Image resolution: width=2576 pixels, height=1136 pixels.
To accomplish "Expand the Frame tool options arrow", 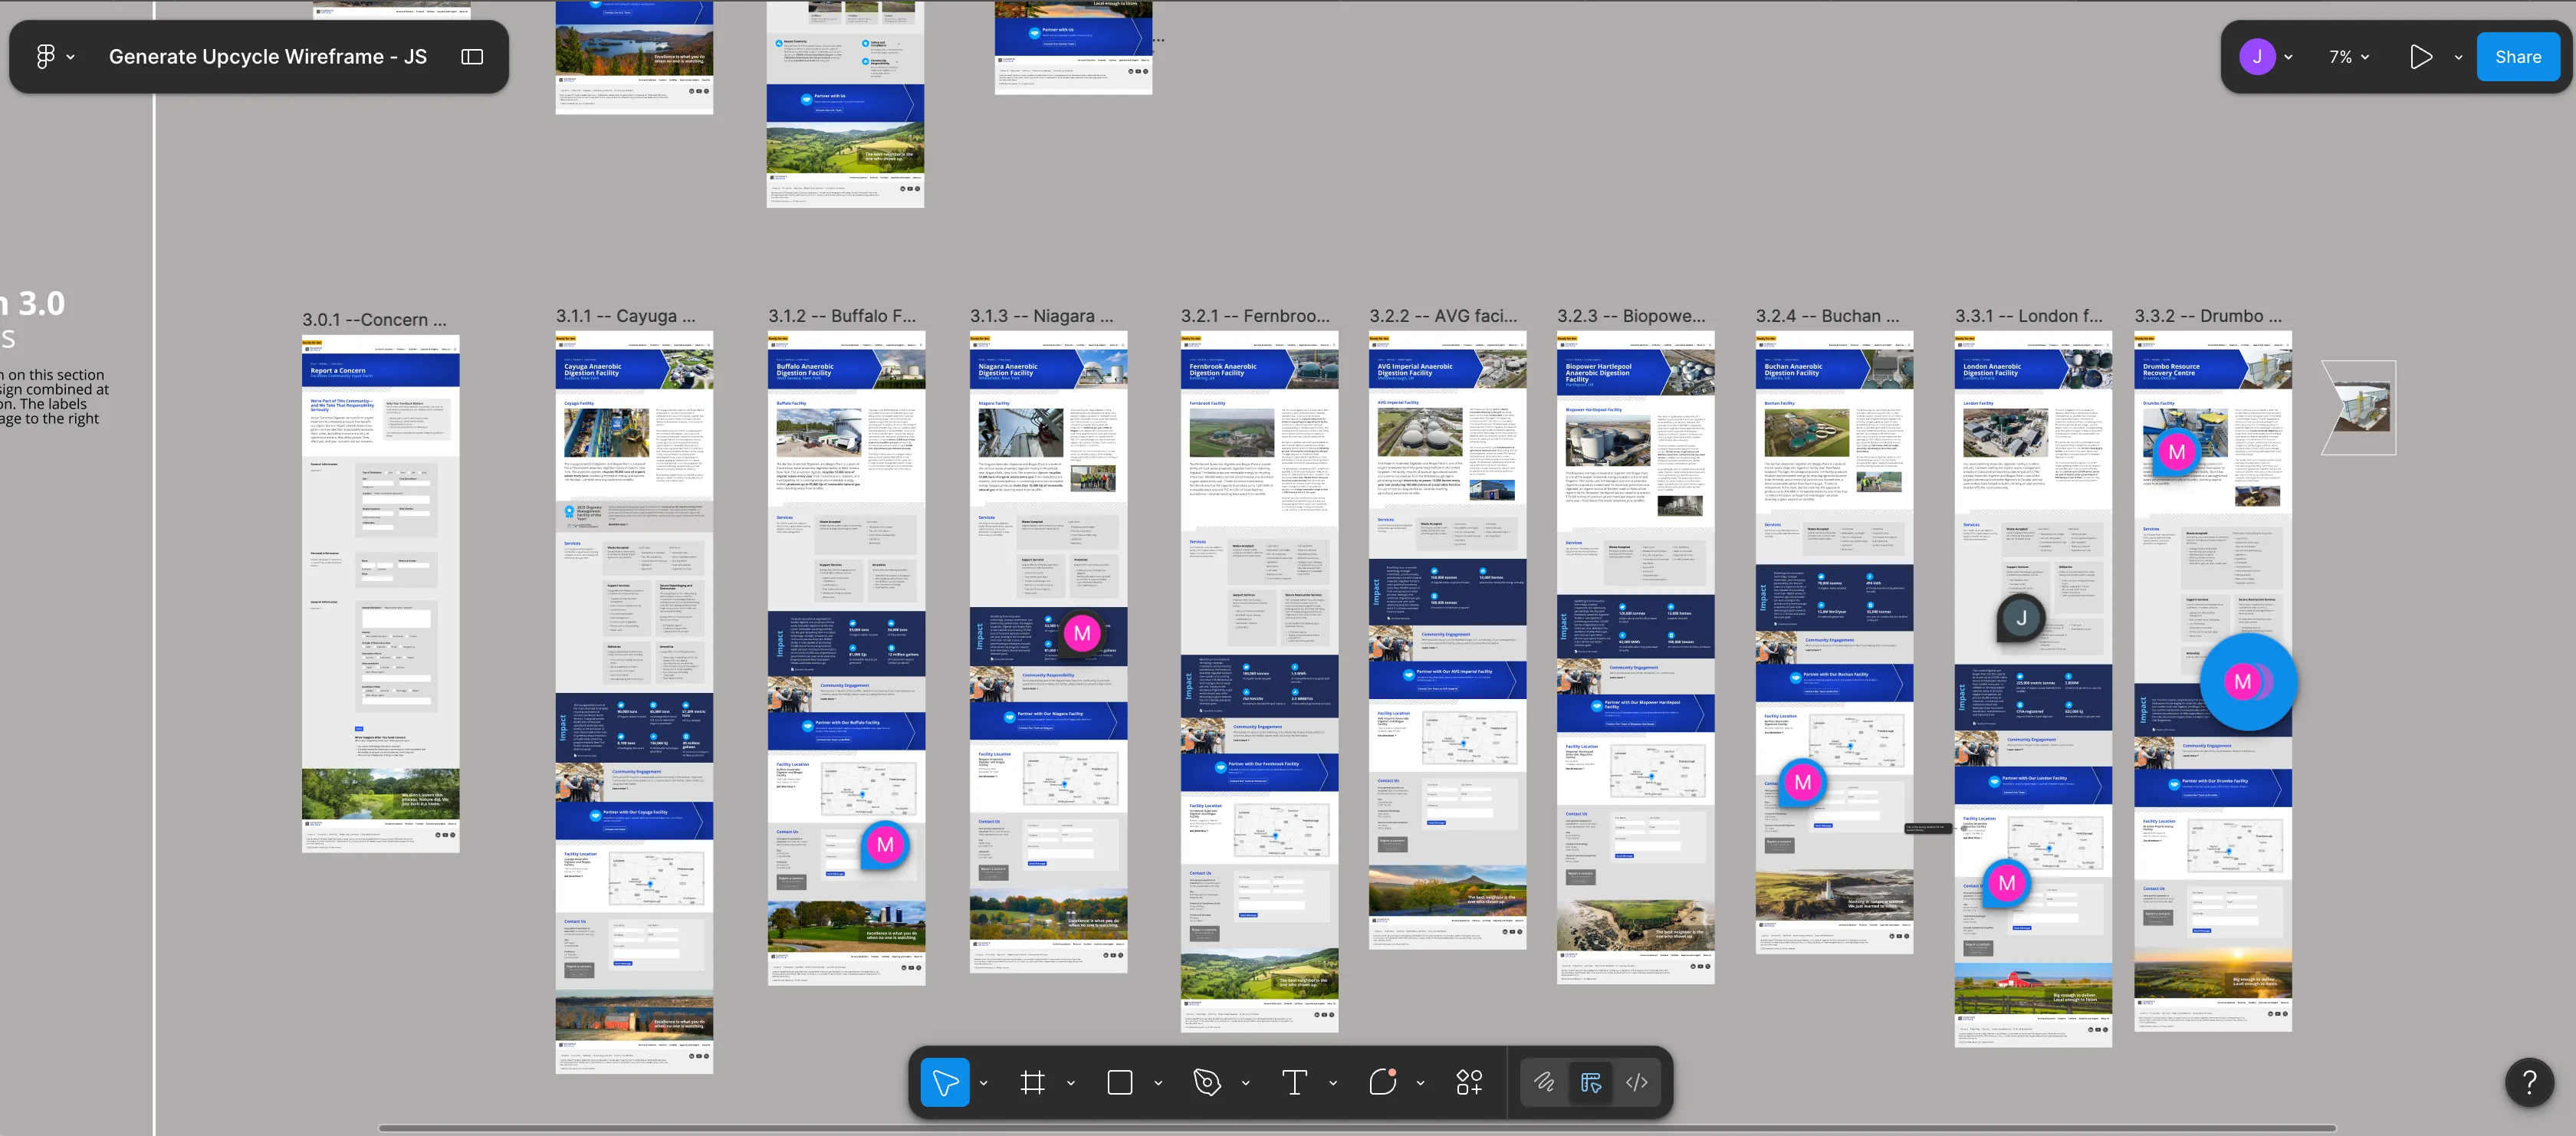I will pos(1070,1083).
